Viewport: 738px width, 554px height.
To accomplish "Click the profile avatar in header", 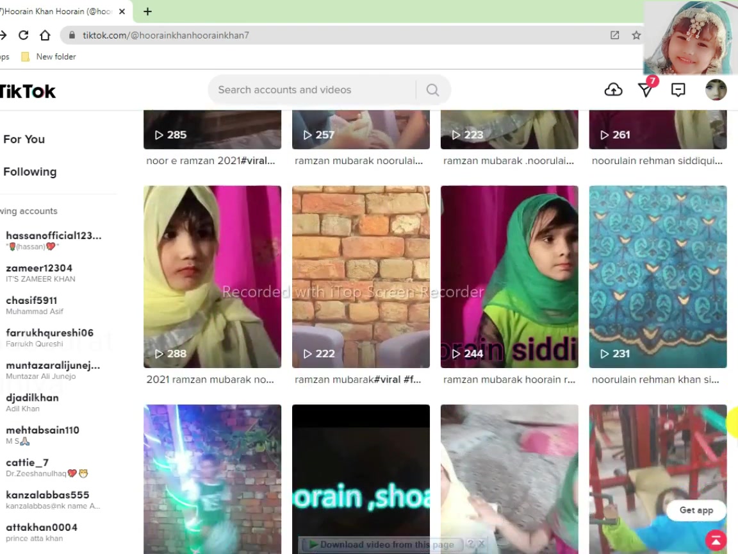I will 716,90.
